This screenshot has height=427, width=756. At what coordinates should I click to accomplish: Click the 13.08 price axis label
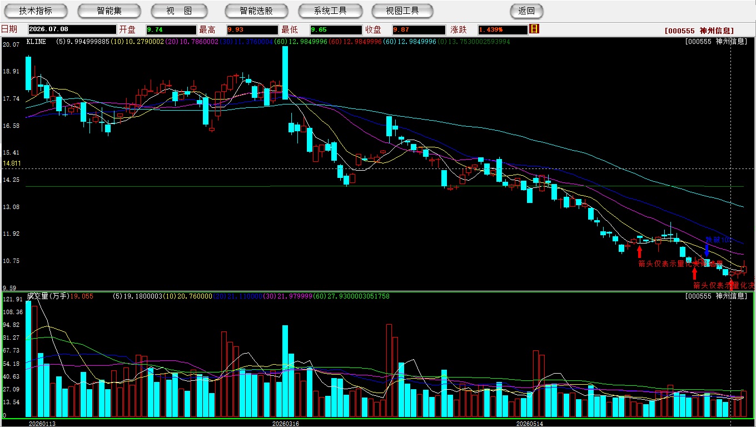coord(11,207)
